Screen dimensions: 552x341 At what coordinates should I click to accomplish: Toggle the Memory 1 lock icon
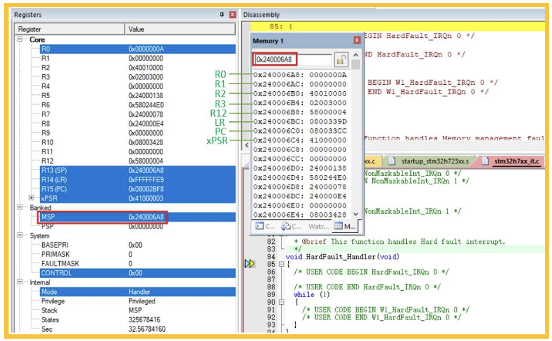pyautogui.click(x=341, y=60)
